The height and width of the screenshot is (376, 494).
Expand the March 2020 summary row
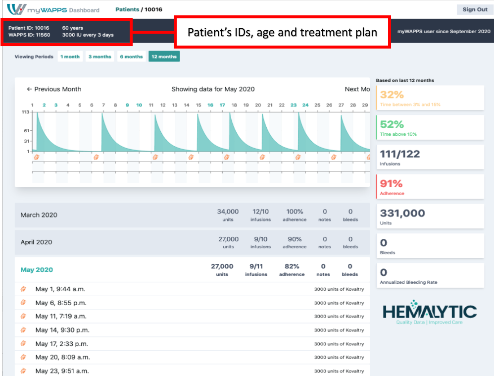(39, 215)
